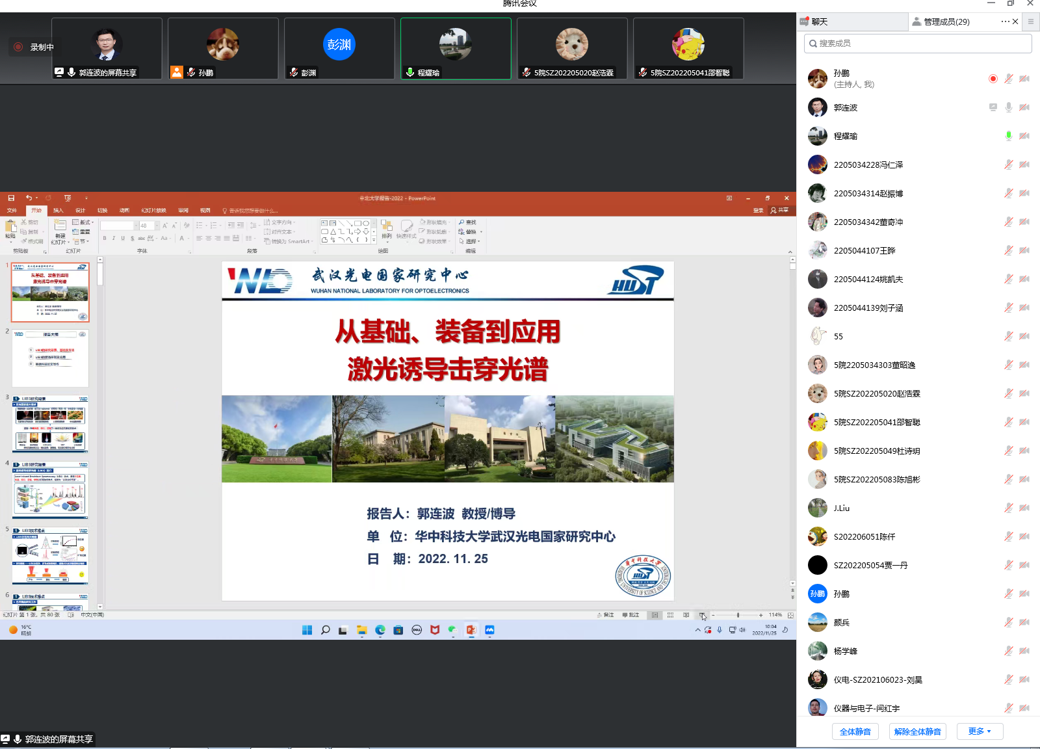Click the hamburger menu icon beside members tab
This screenshot has height=749, width=1040.
[x=1030, y=21]
